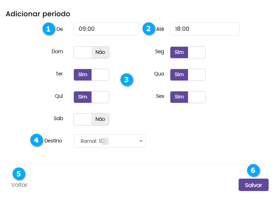Click the numbered badge 3 marker

tap(127, 80)
